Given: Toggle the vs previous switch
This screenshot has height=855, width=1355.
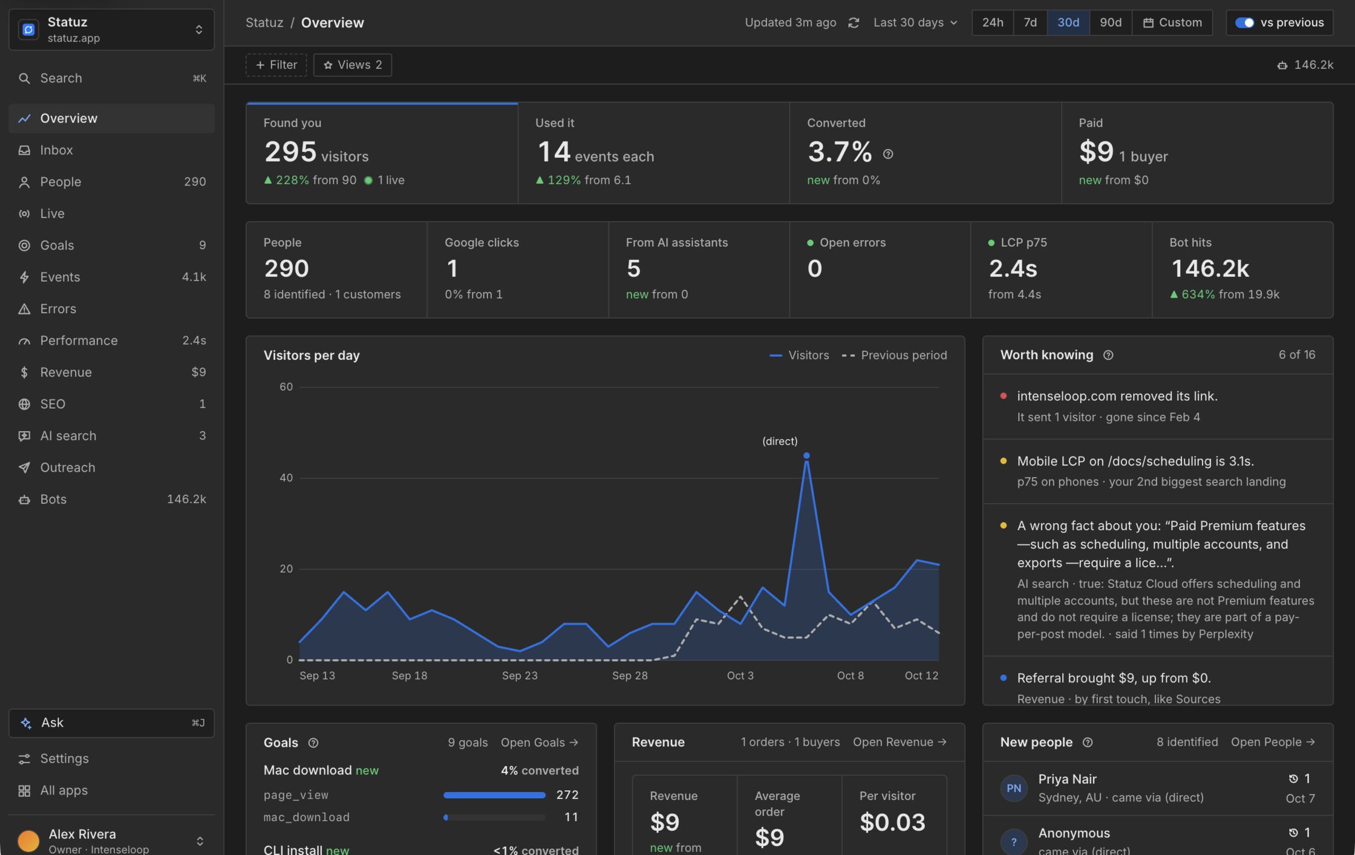Looking at the screenshot, I should point(1244,23).
